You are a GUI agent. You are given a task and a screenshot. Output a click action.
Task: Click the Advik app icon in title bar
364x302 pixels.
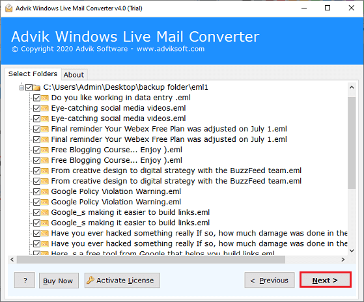[x=9, y=8]
